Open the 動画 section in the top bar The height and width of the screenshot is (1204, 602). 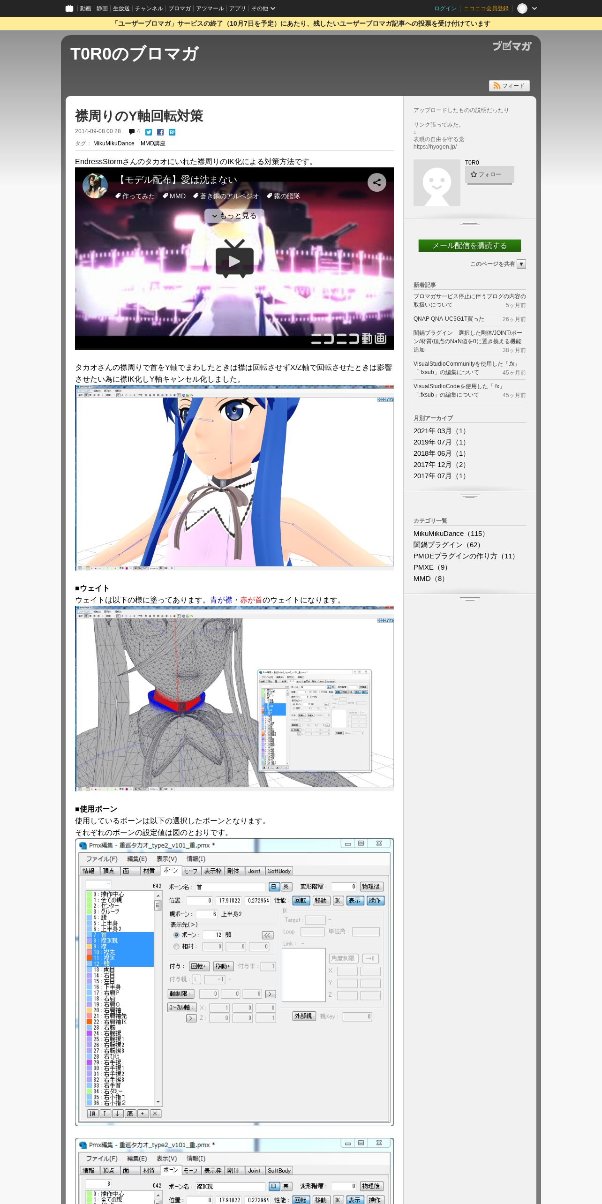[85, 8]
